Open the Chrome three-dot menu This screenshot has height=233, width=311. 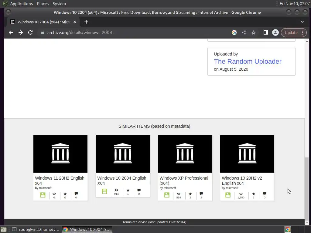[x=303, y=32]
